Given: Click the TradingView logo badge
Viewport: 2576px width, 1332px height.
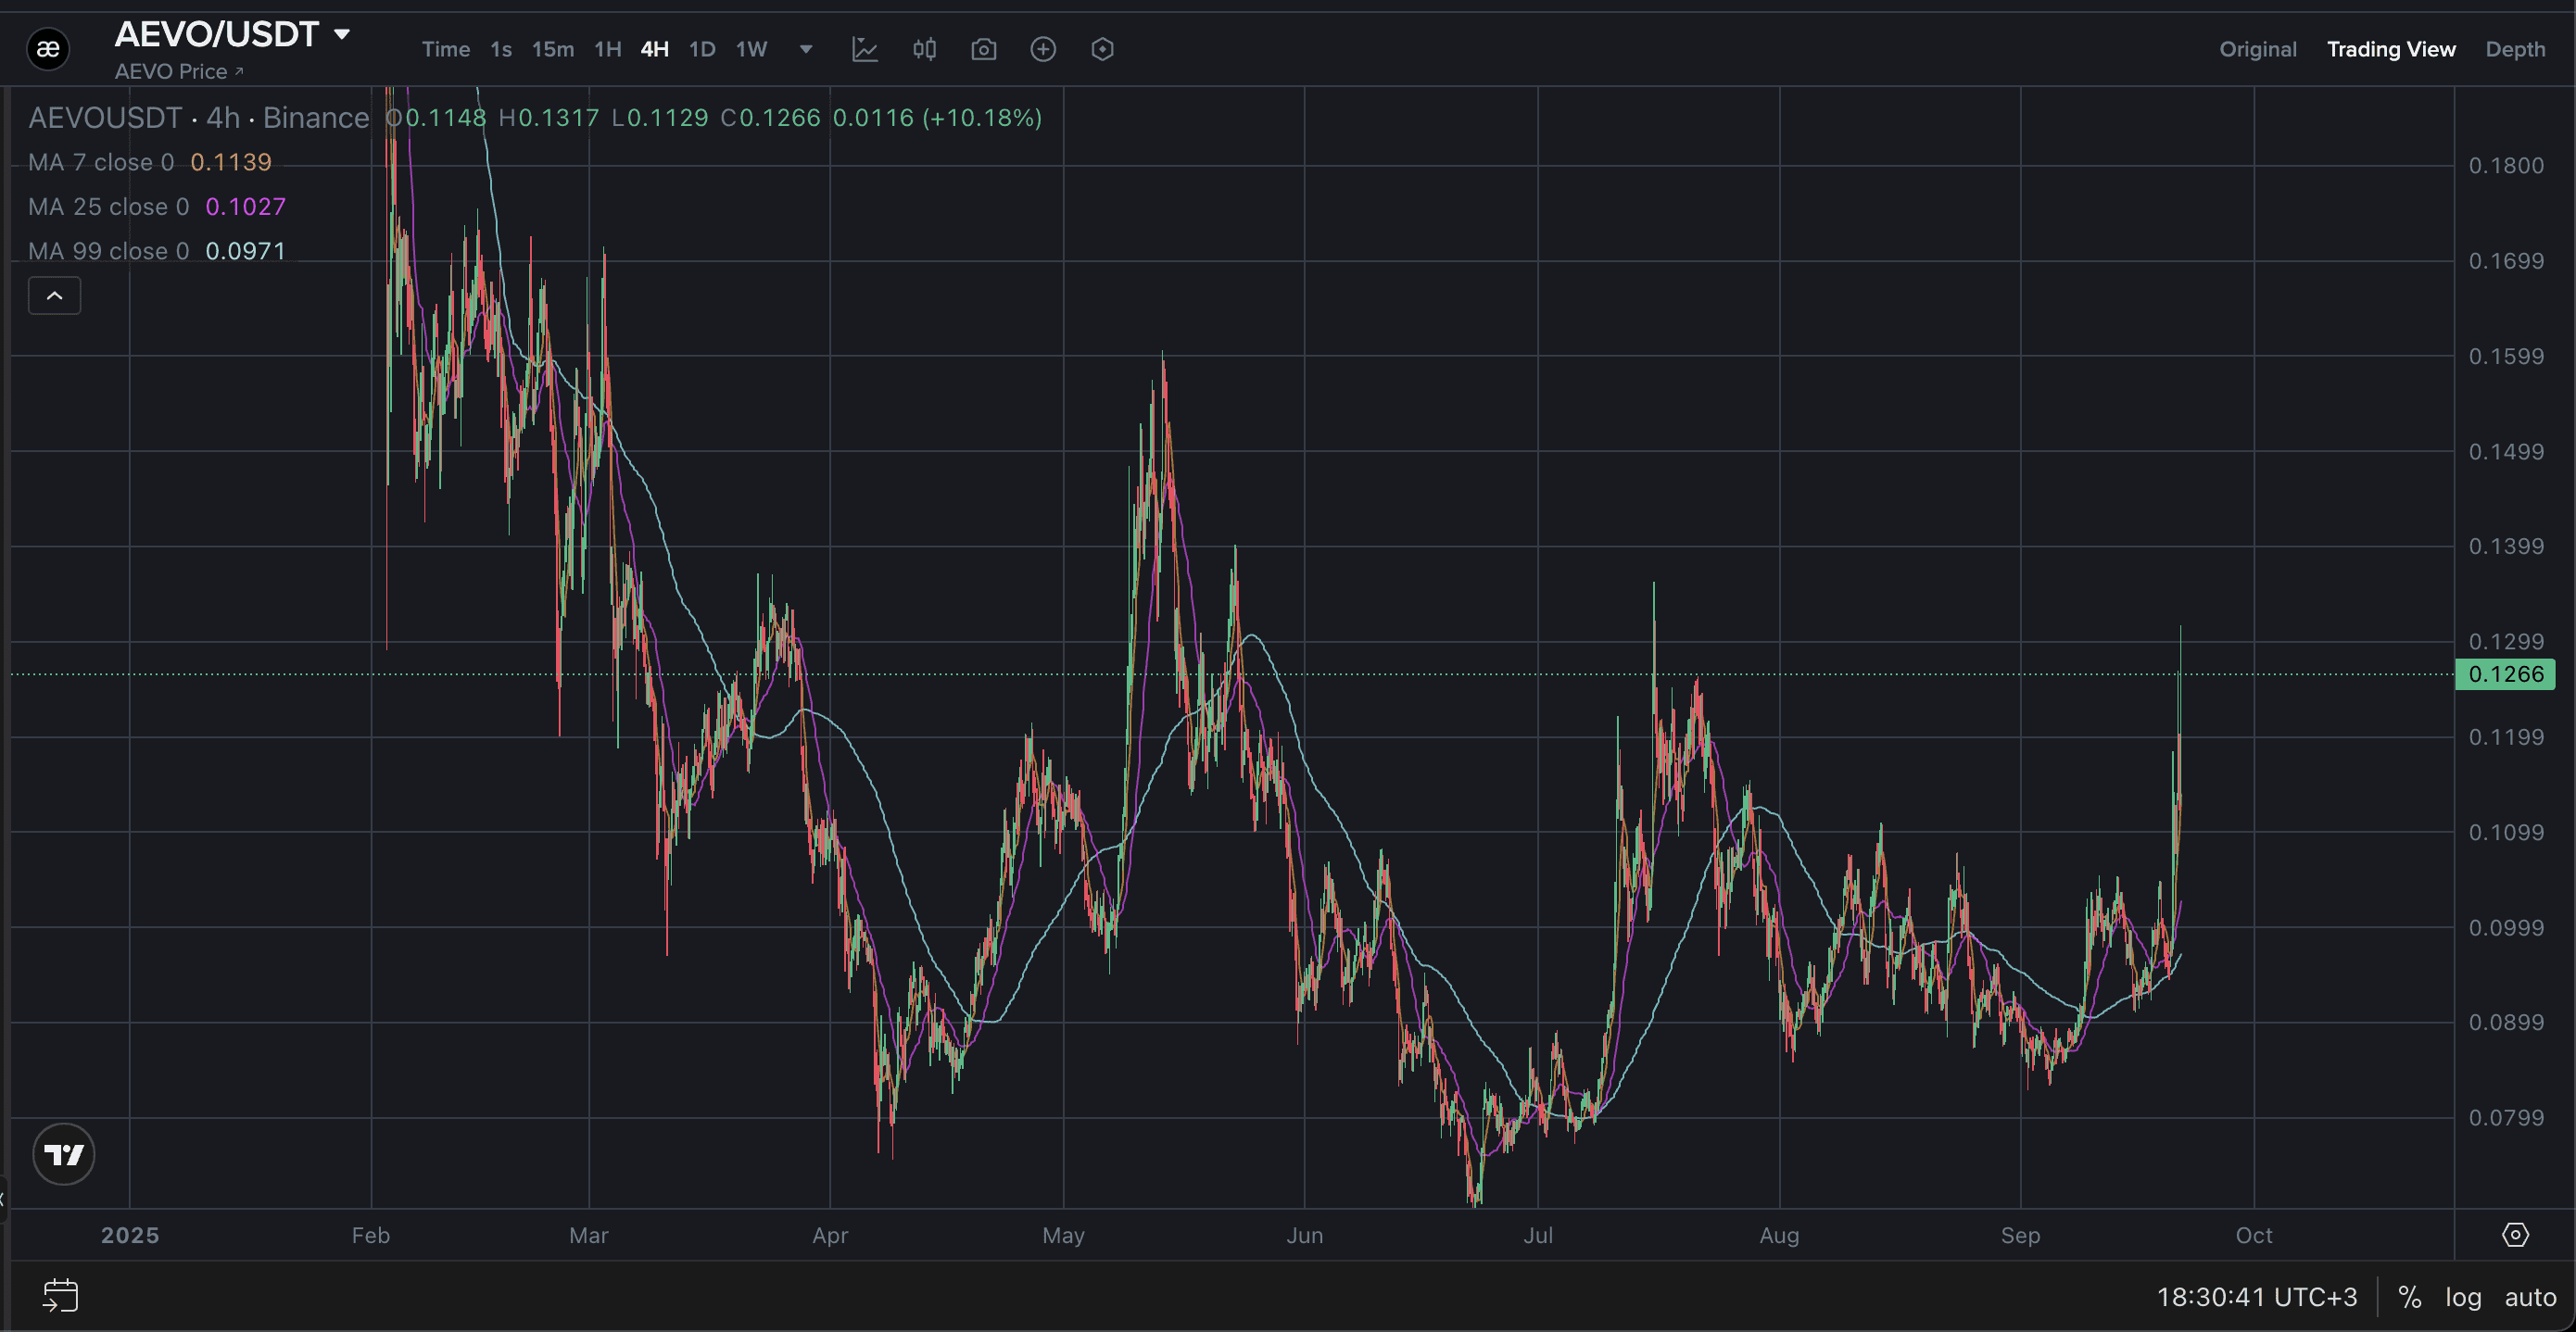Looking at the screenshot, I should pyautogui.click(x=64, y=1154).
